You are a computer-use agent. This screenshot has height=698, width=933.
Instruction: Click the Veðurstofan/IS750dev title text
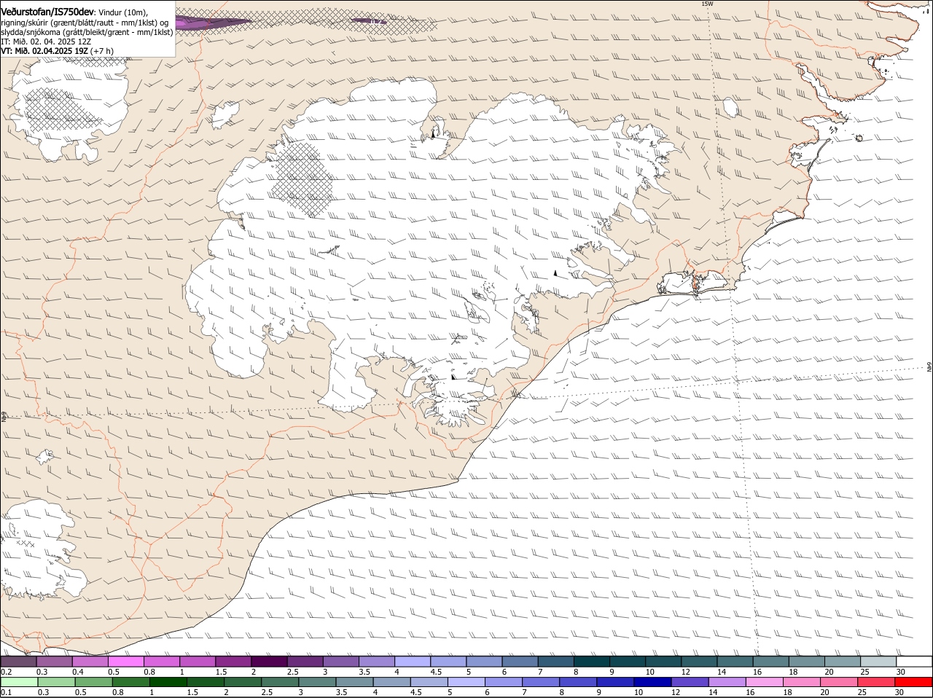point(47,12)
